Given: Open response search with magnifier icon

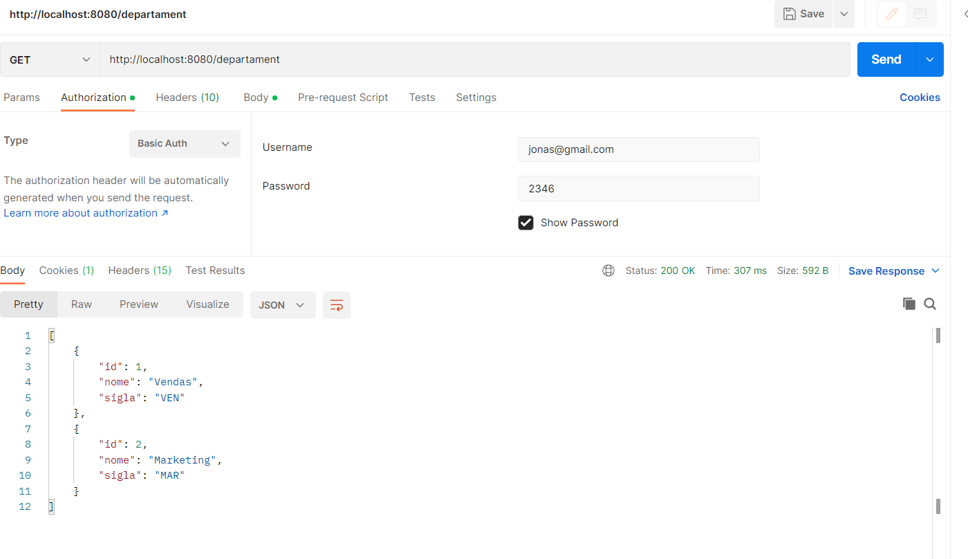Looking at the screenshot, I should pos(930,304).
